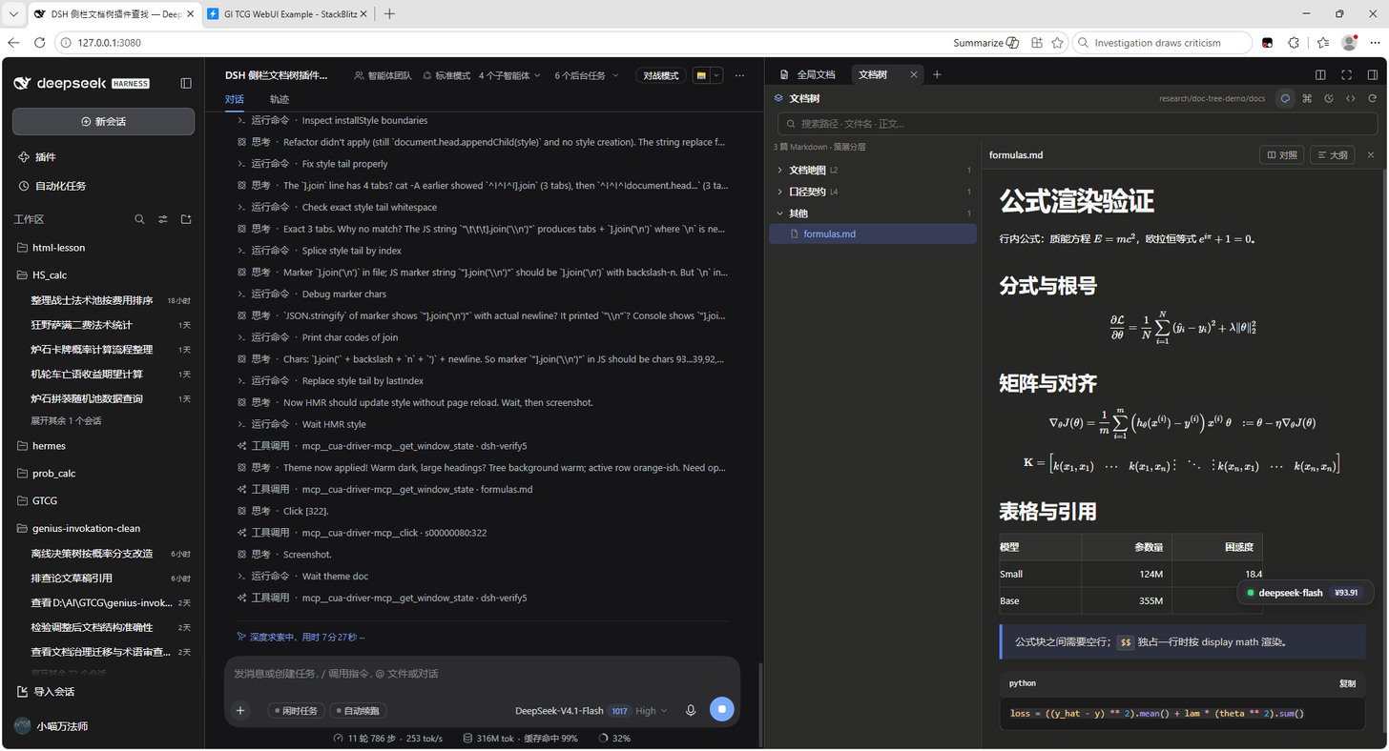Close the formulas.md preview pane
This screenshot has height=751, width=1389.
[1371, 154]
